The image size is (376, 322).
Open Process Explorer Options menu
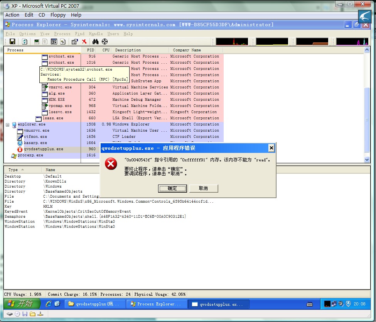(28, 34)
